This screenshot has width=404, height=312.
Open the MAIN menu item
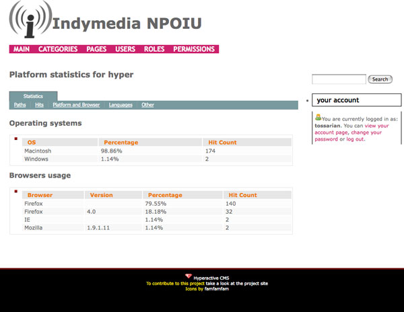[22, 49]
